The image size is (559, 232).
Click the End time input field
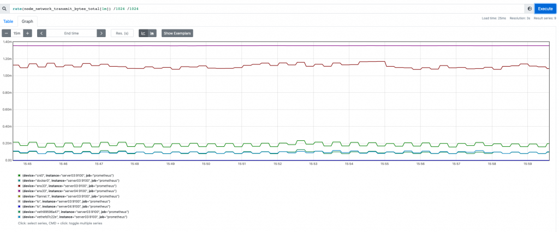pos(72,33)
